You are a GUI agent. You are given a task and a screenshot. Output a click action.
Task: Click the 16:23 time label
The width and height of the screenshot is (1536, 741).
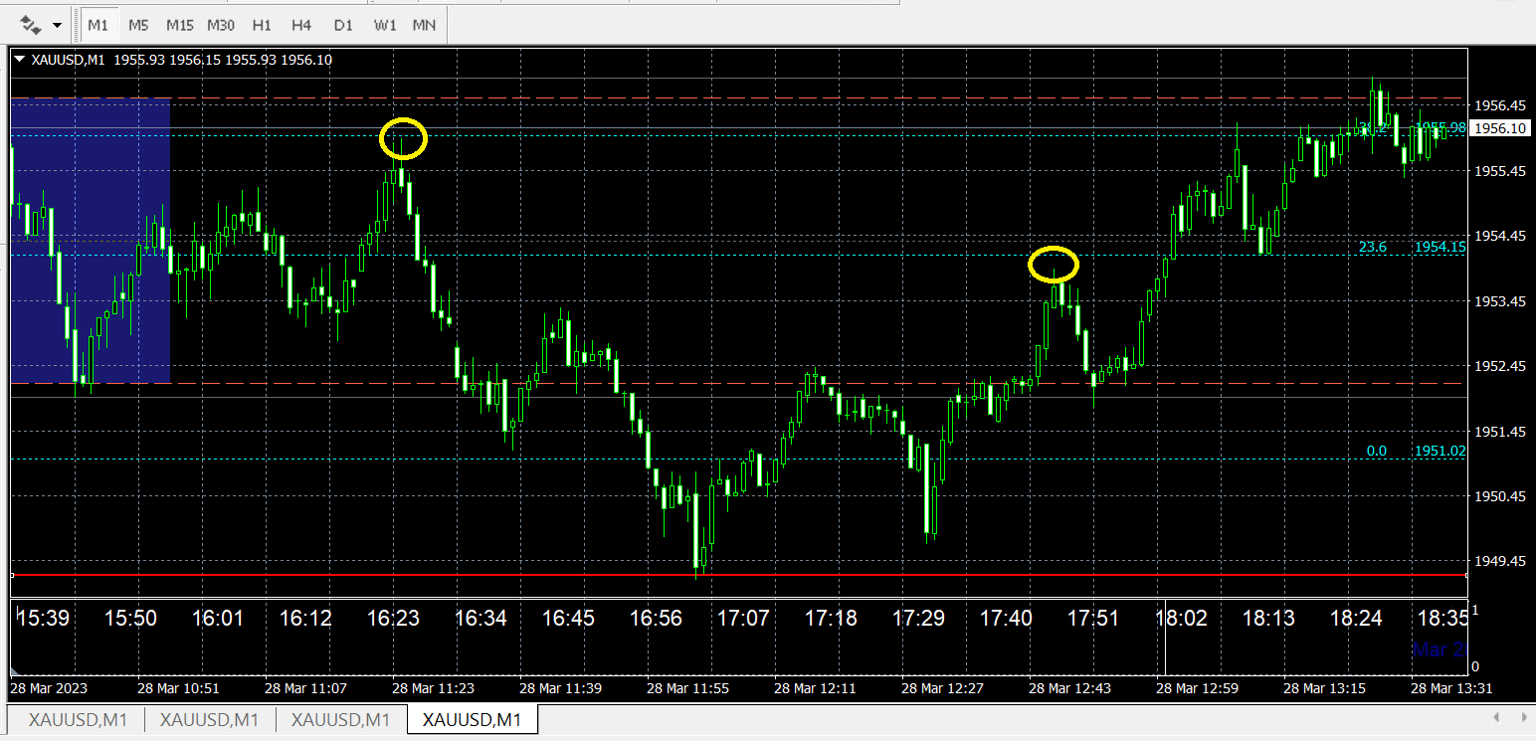(393, 619)
